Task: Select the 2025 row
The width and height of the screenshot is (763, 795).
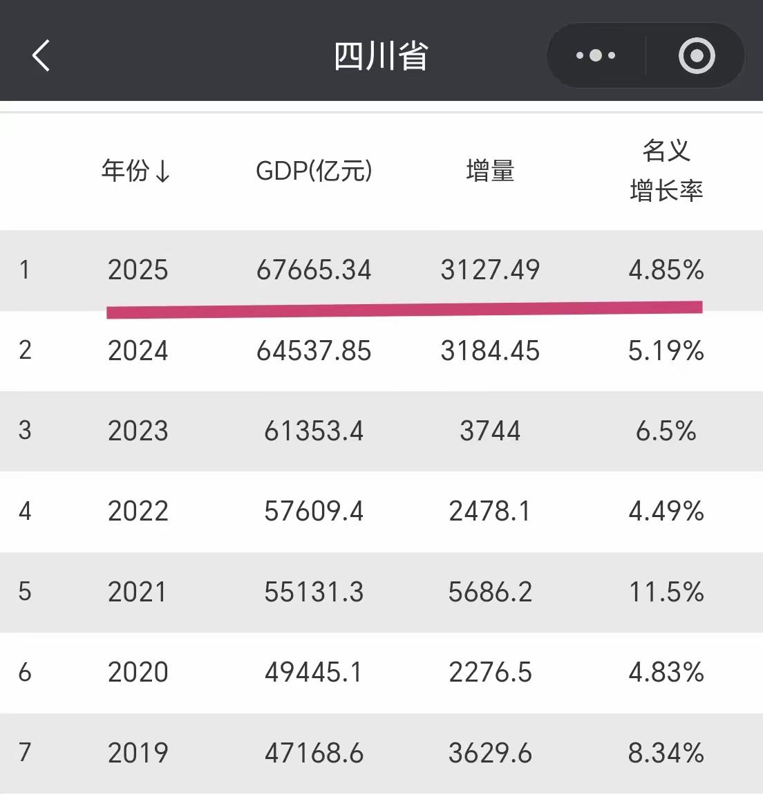Action: pos(381,271)
